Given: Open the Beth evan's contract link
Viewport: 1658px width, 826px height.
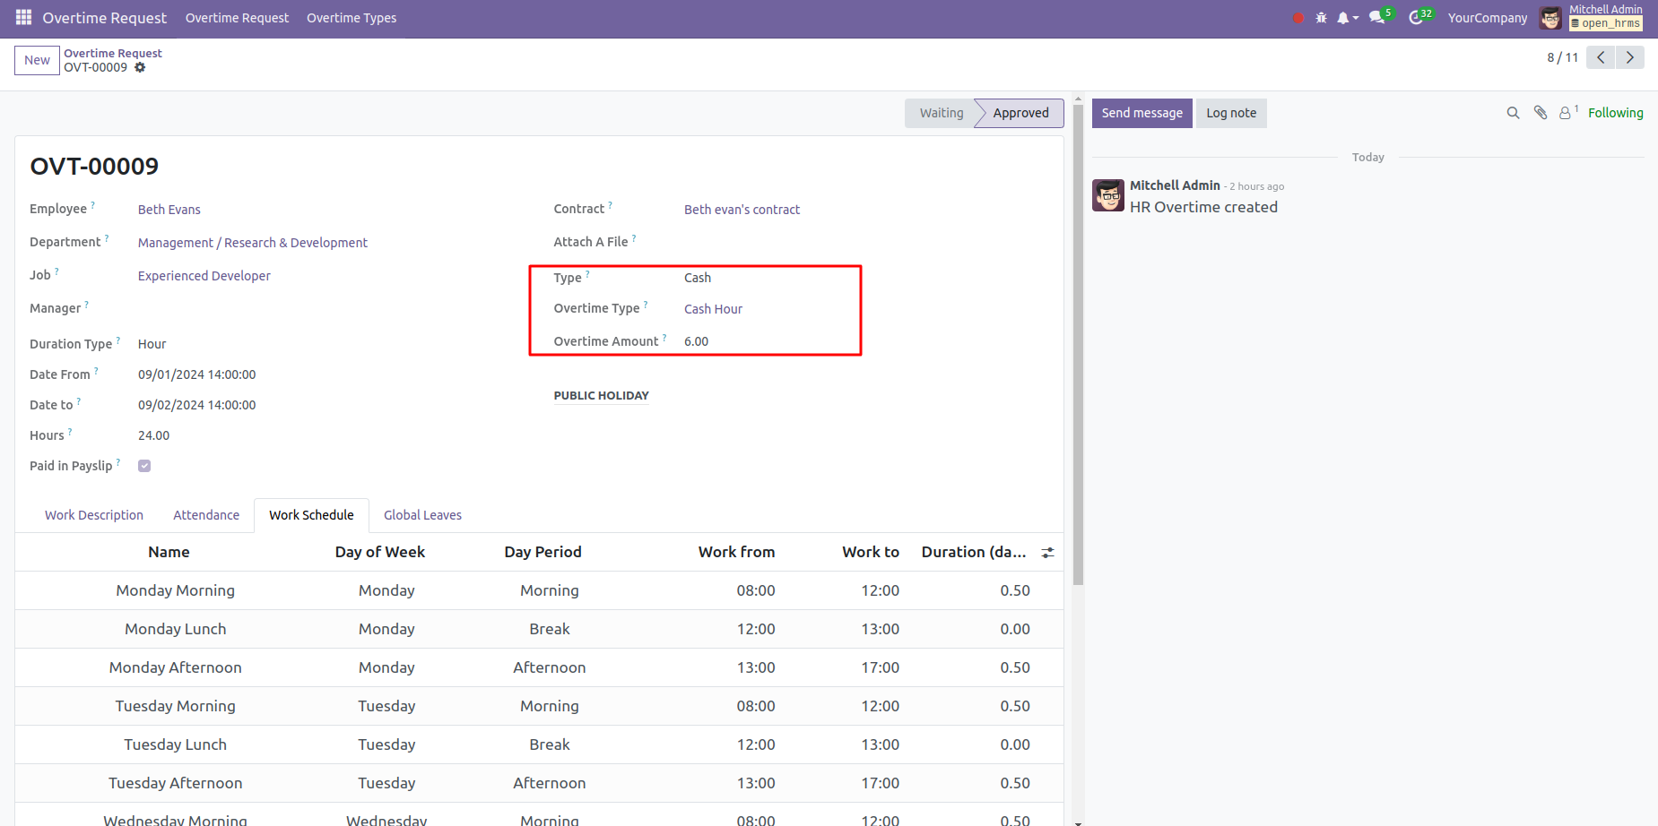Looking at the screenshot, I should point(742,210).
